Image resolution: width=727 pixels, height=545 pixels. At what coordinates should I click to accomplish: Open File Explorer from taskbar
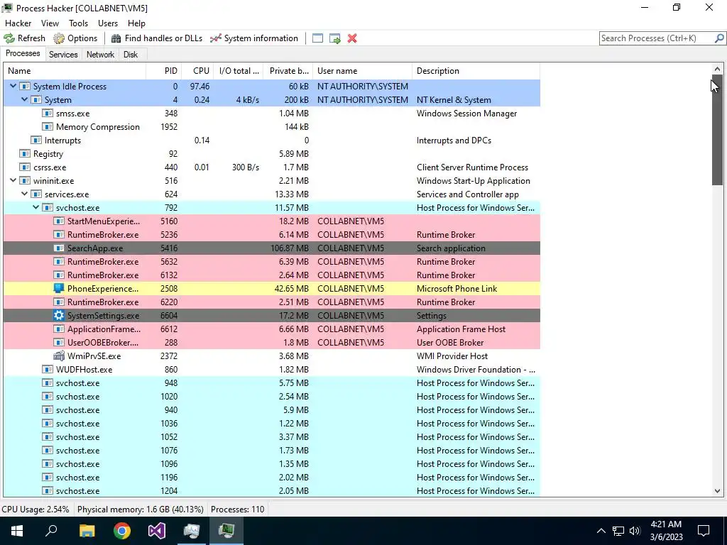point(87,531)
